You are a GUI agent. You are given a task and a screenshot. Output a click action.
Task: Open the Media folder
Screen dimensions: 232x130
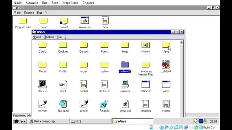42,65
